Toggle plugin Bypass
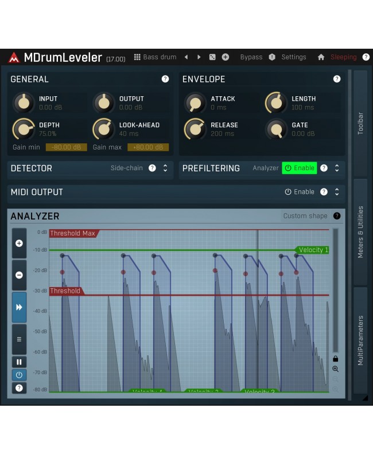This screenshot has width=373, height=455. click(x=251, y=57)
